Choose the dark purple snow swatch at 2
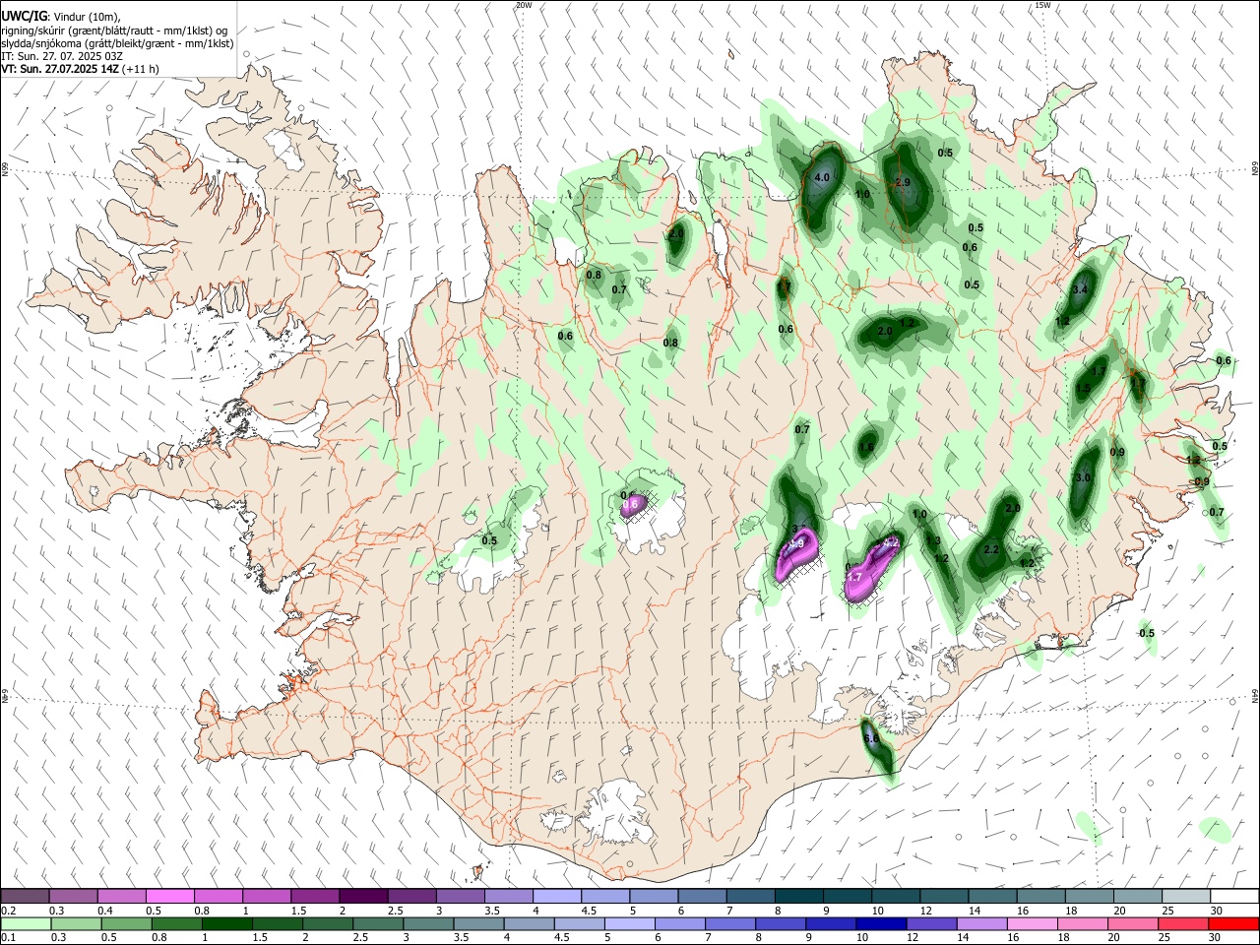This screenshot has height=945, width=1260. (363, 897)
